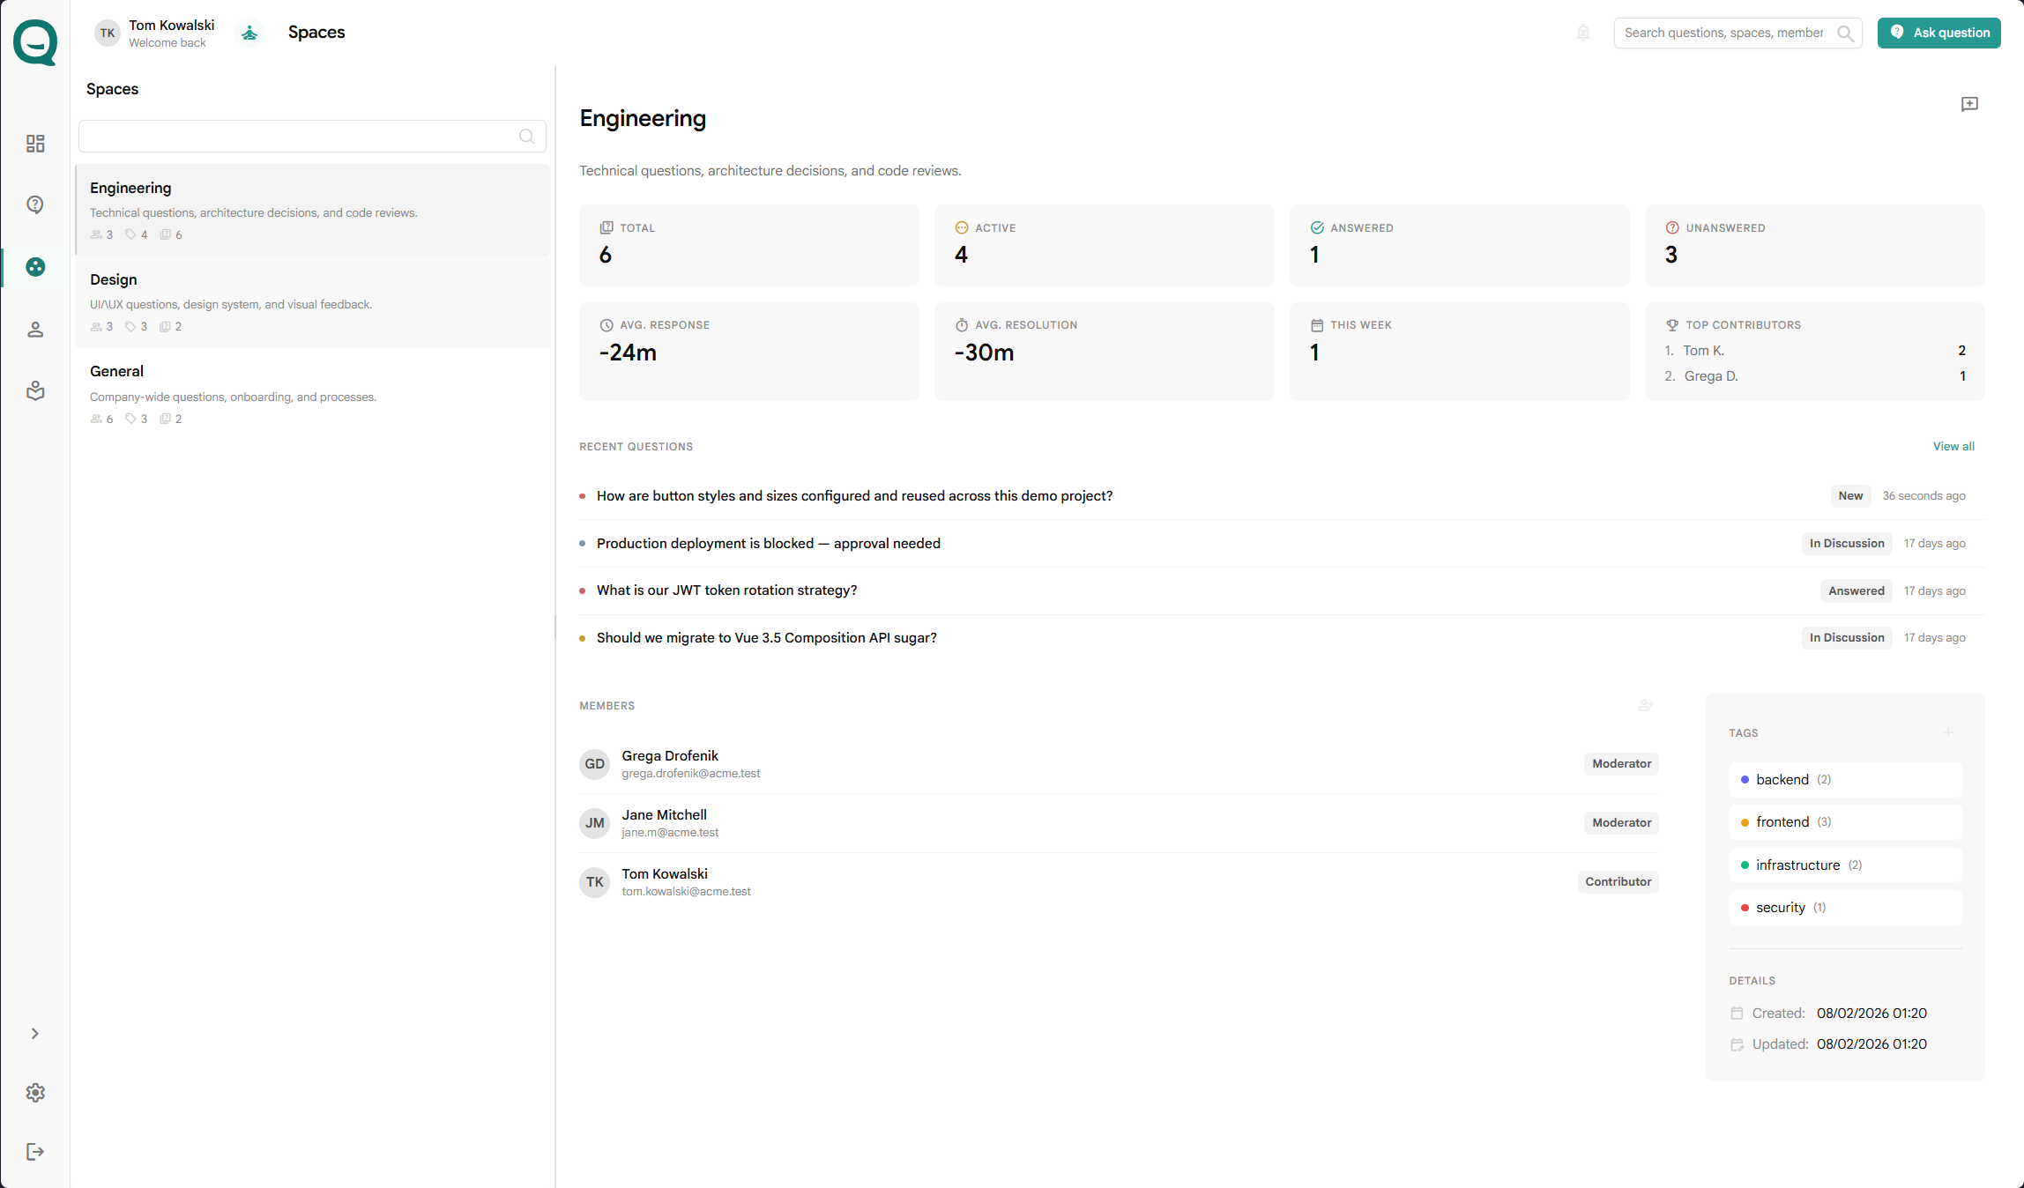Expand the sidebar with the chevron arrow
This screenshot has height=1188, width=2024.
tap(35, 1033)
